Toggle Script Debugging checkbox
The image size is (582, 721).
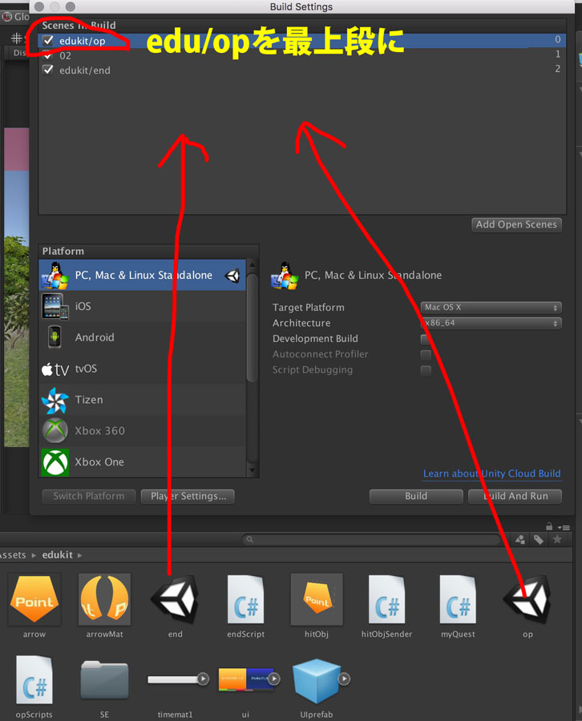pos(426,370)
